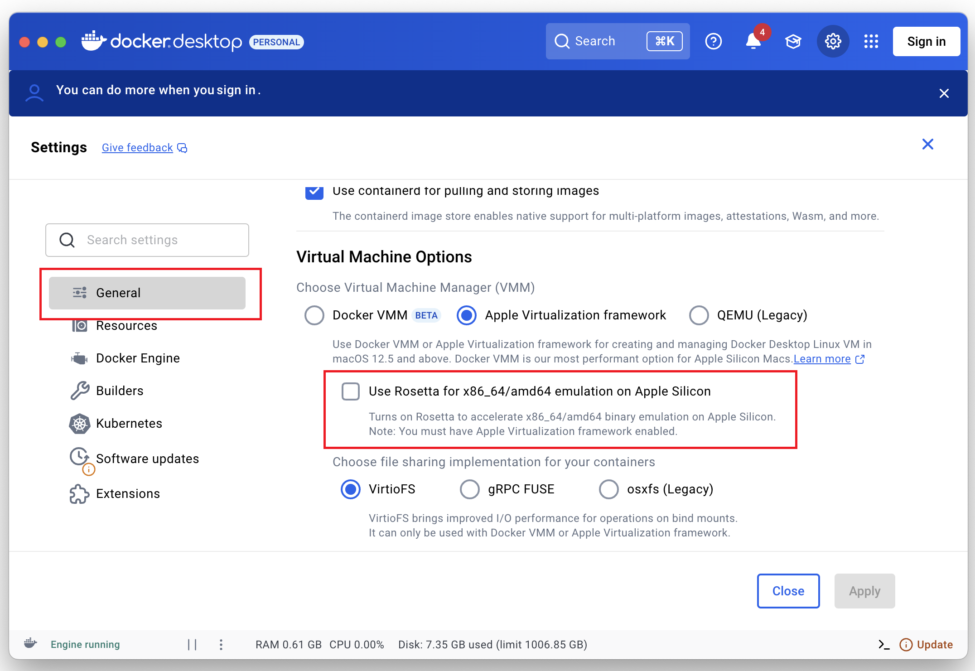The height and width of the screenshot is (671, 975).
Task: Click the BETA badge next to Docker VMM
Action: (426, 315)
